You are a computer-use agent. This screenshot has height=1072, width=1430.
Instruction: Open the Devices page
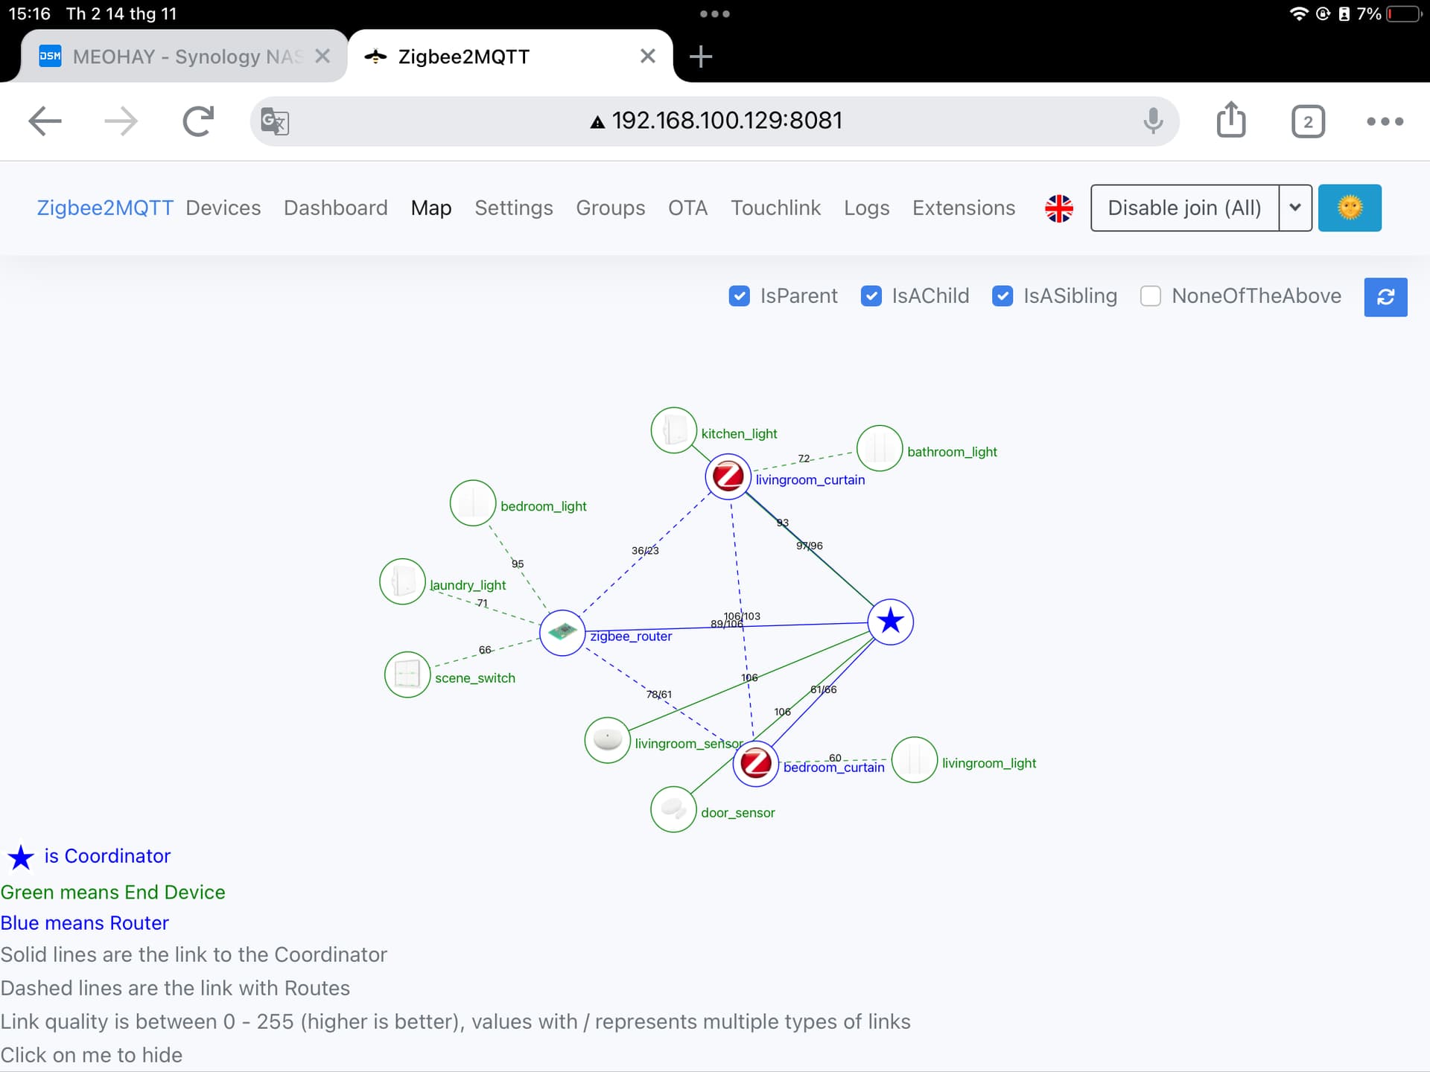click(x=223, y=208)
